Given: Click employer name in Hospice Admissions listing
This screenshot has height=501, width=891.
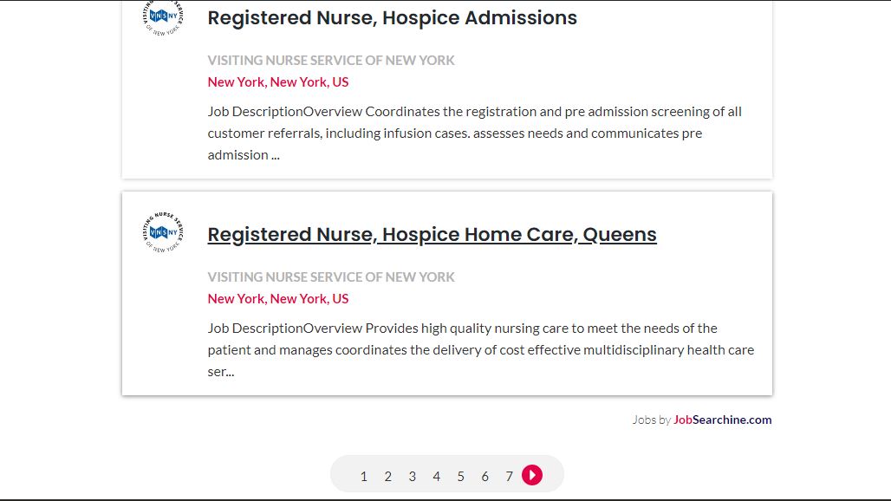Looking at the screenshot, I should (x=331, y=60).
